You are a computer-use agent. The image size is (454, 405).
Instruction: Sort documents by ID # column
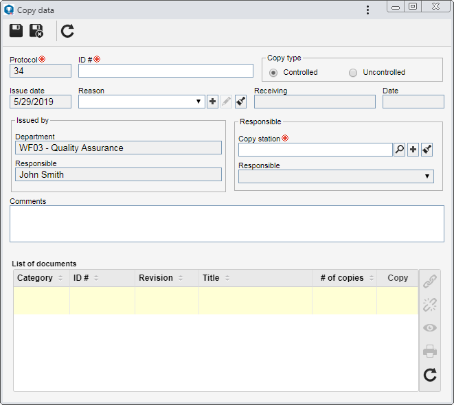point(96,278)
